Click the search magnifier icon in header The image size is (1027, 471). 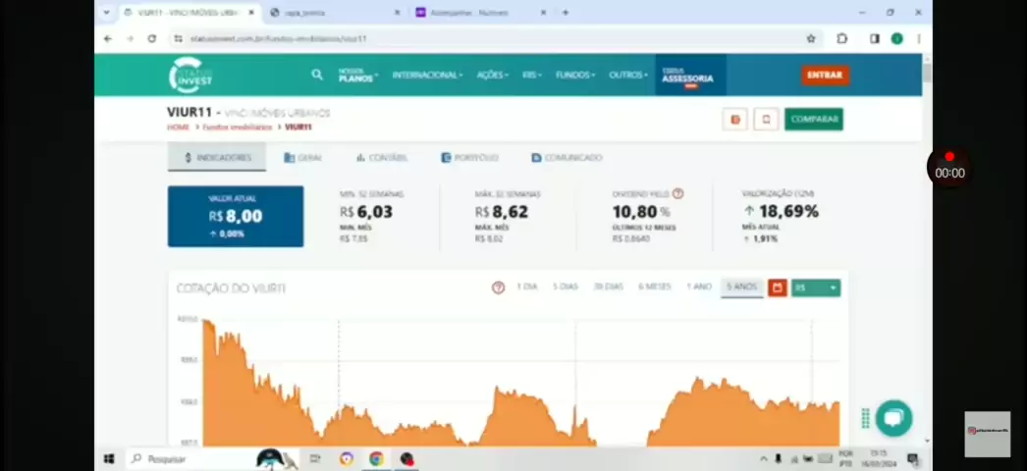click(x=316, y=75)
